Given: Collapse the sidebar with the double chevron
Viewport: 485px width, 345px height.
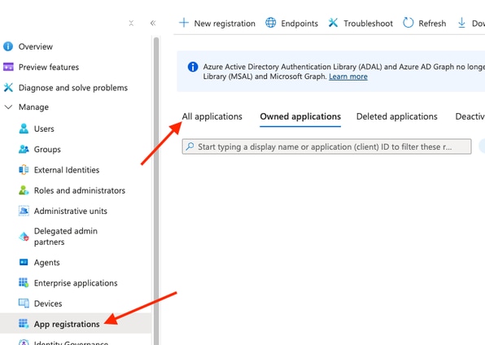Looking at the screenshot, I should click(153, 24).
